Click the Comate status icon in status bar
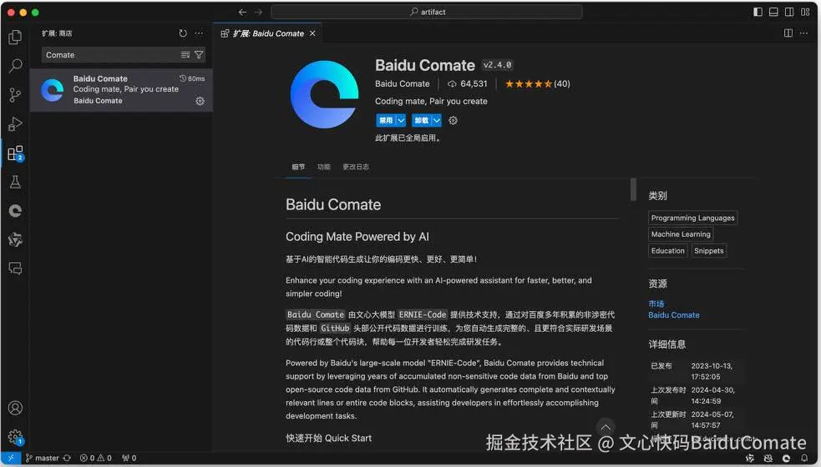Viewport: 821px width, 467px height. point(786,458)
